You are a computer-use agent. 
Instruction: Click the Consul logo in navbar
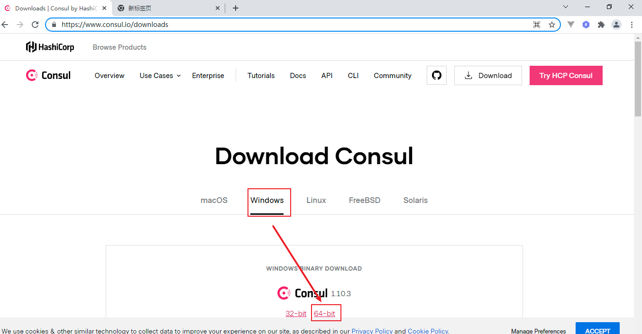[48, 75]
